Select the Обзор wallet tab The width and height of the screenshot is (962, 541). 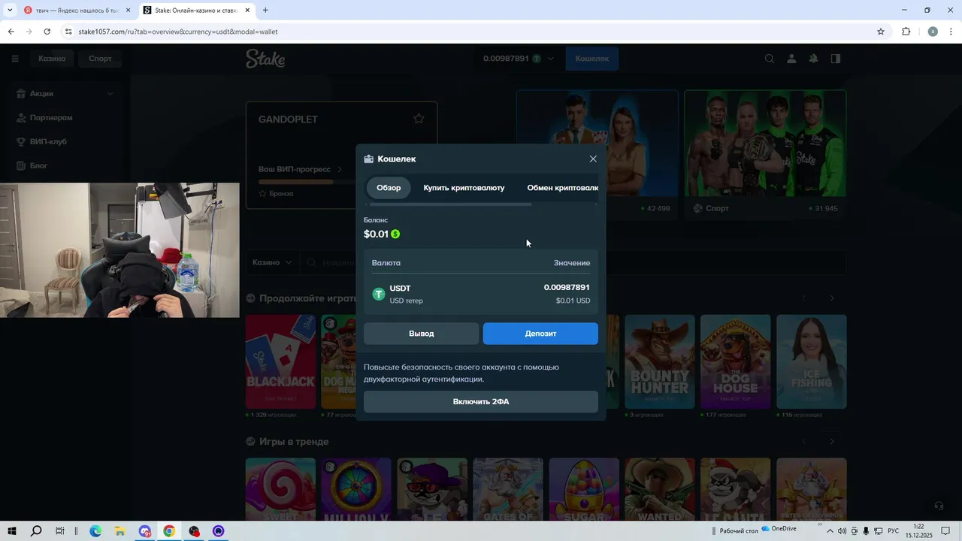[x=389, y=188]
